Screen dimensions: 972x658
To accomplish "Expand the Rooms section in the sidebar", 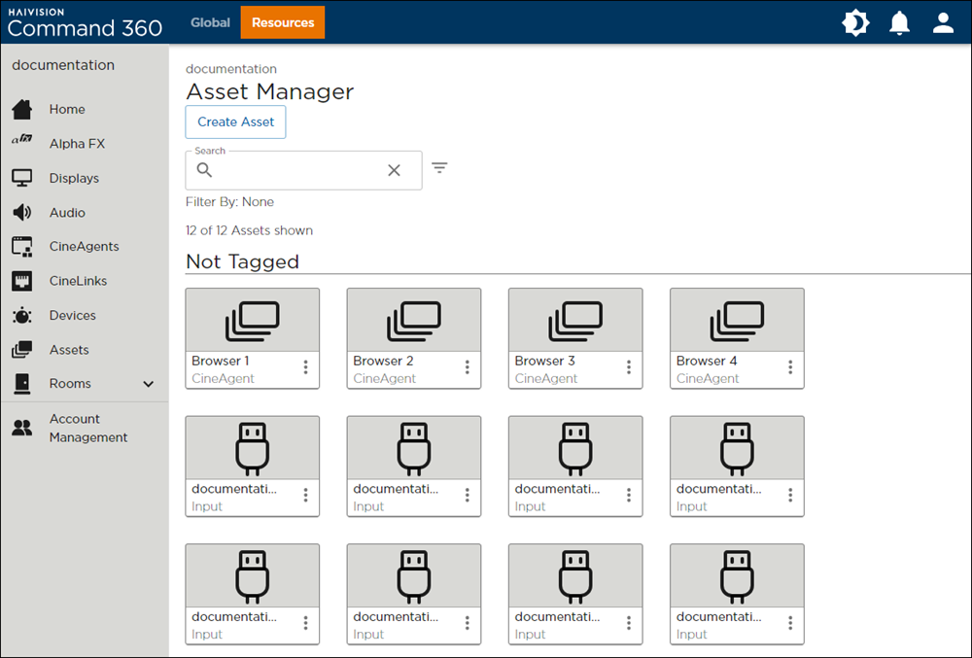I will (x=148, y=384).
